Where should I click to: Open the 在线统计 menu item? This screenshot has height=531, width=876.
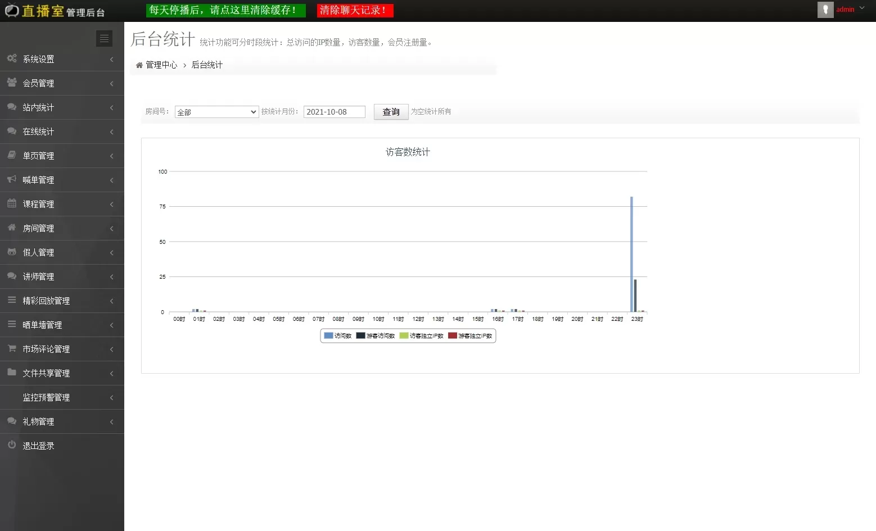(x=38, y=131)
